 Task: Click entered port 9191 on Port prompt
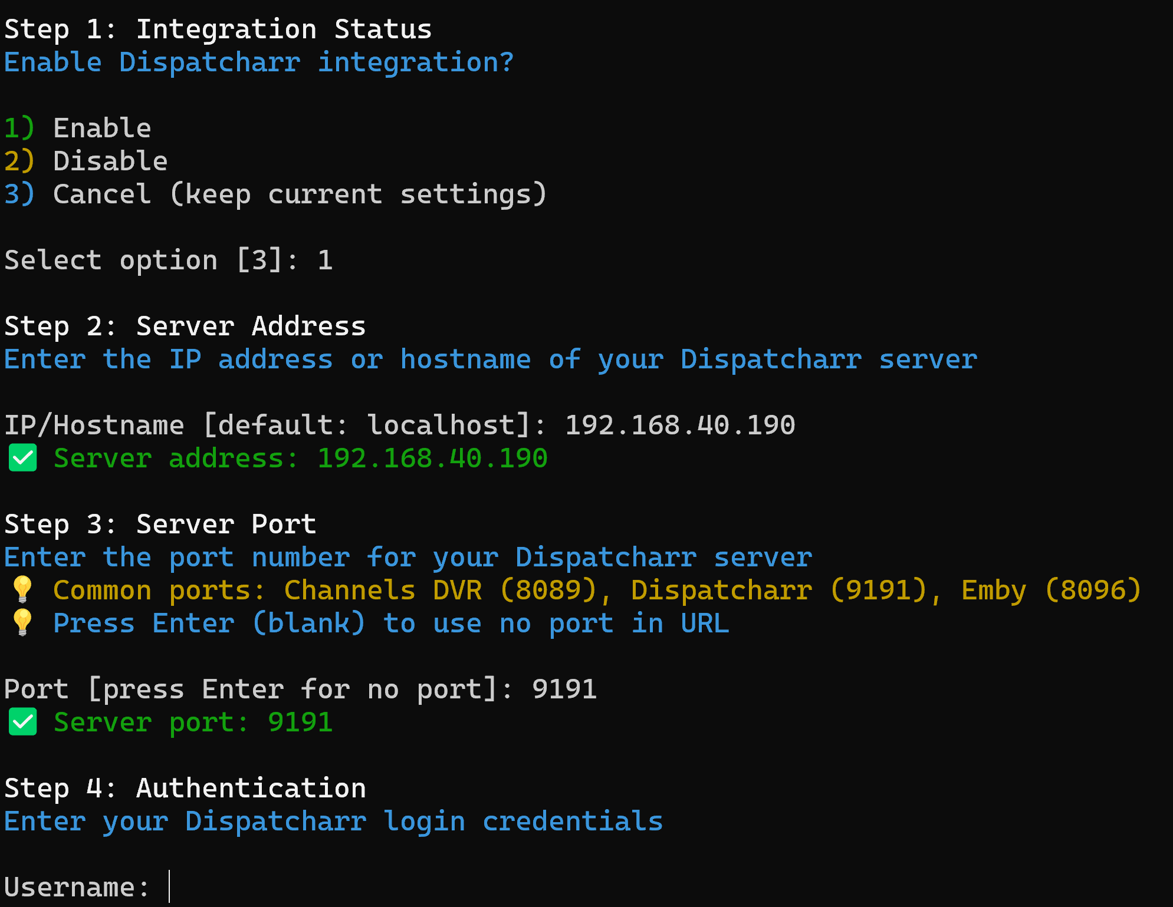pos(564,689)
